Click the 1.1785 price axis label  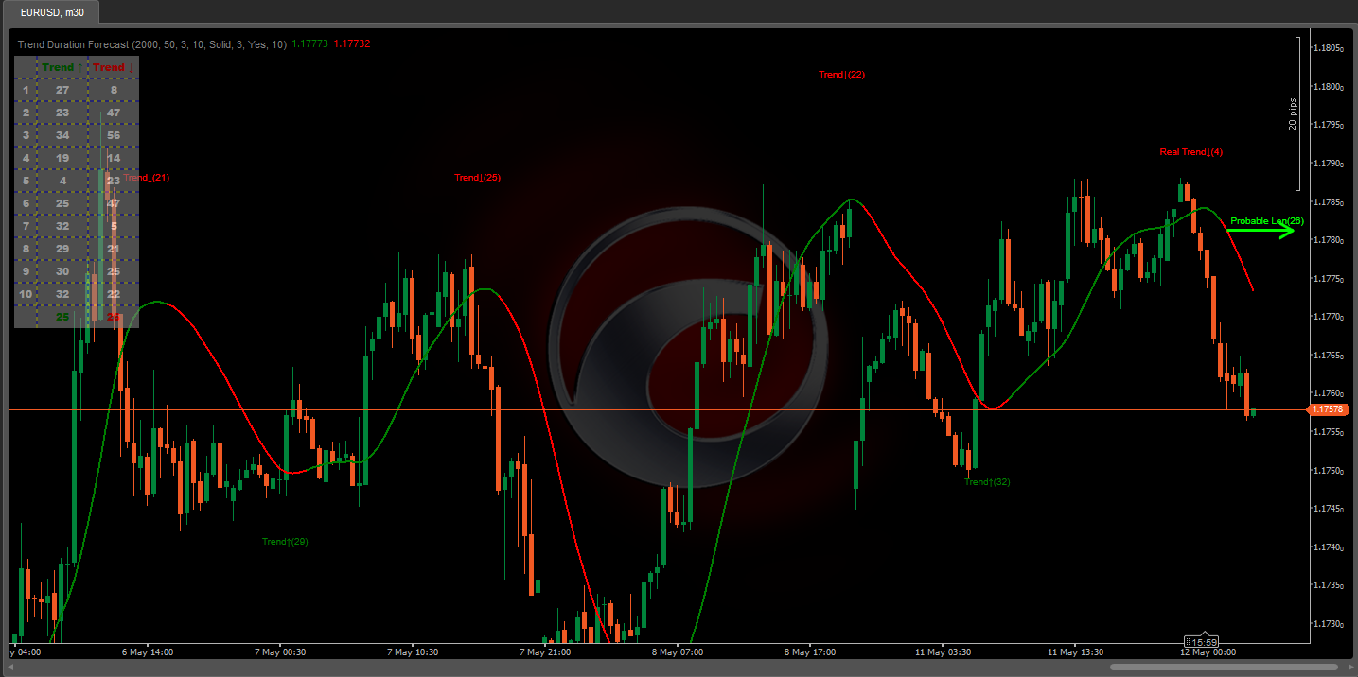(x=1329, y=202)
